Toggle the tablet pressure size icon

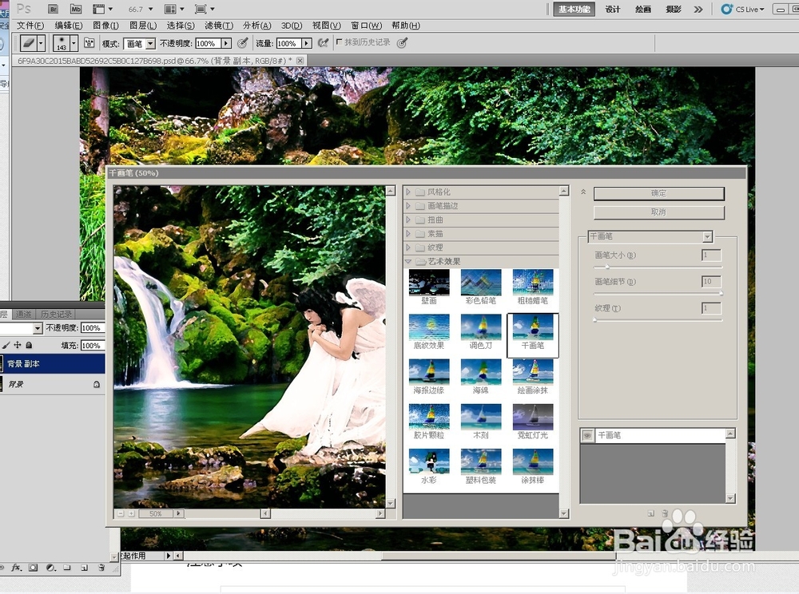pos(402,43)
